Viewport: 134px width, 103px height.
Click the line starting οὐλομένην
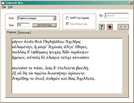(x=50, y=47)
